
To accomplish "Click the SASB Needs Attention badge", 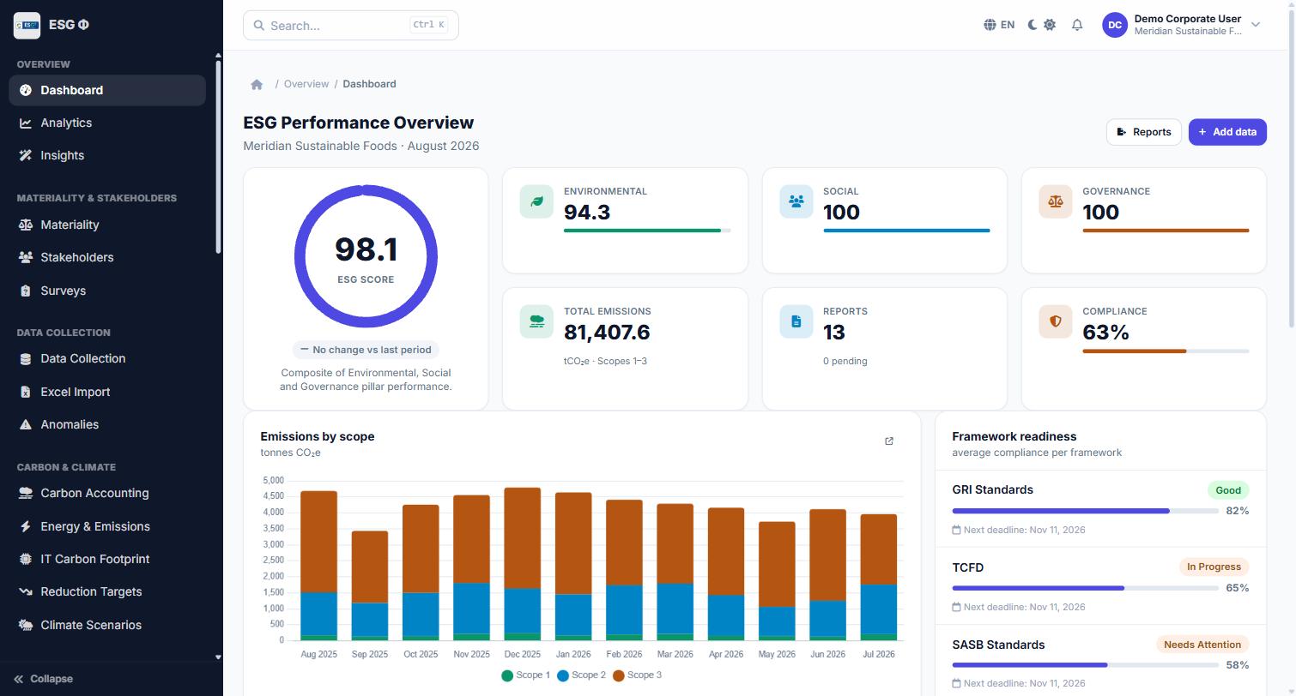I will 1202,645.
